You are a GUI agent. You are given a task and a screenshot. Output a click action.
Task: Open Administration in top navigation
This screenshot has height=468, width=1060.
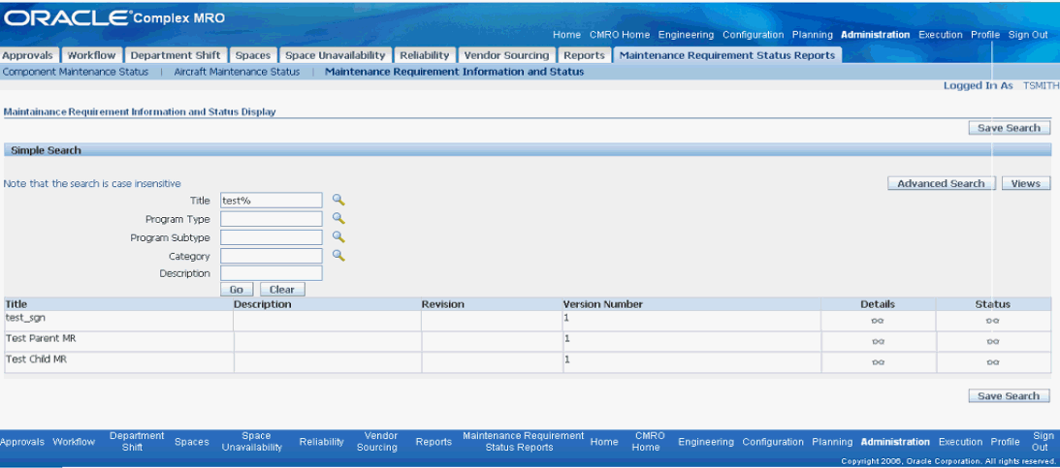[x=876, y=35]
